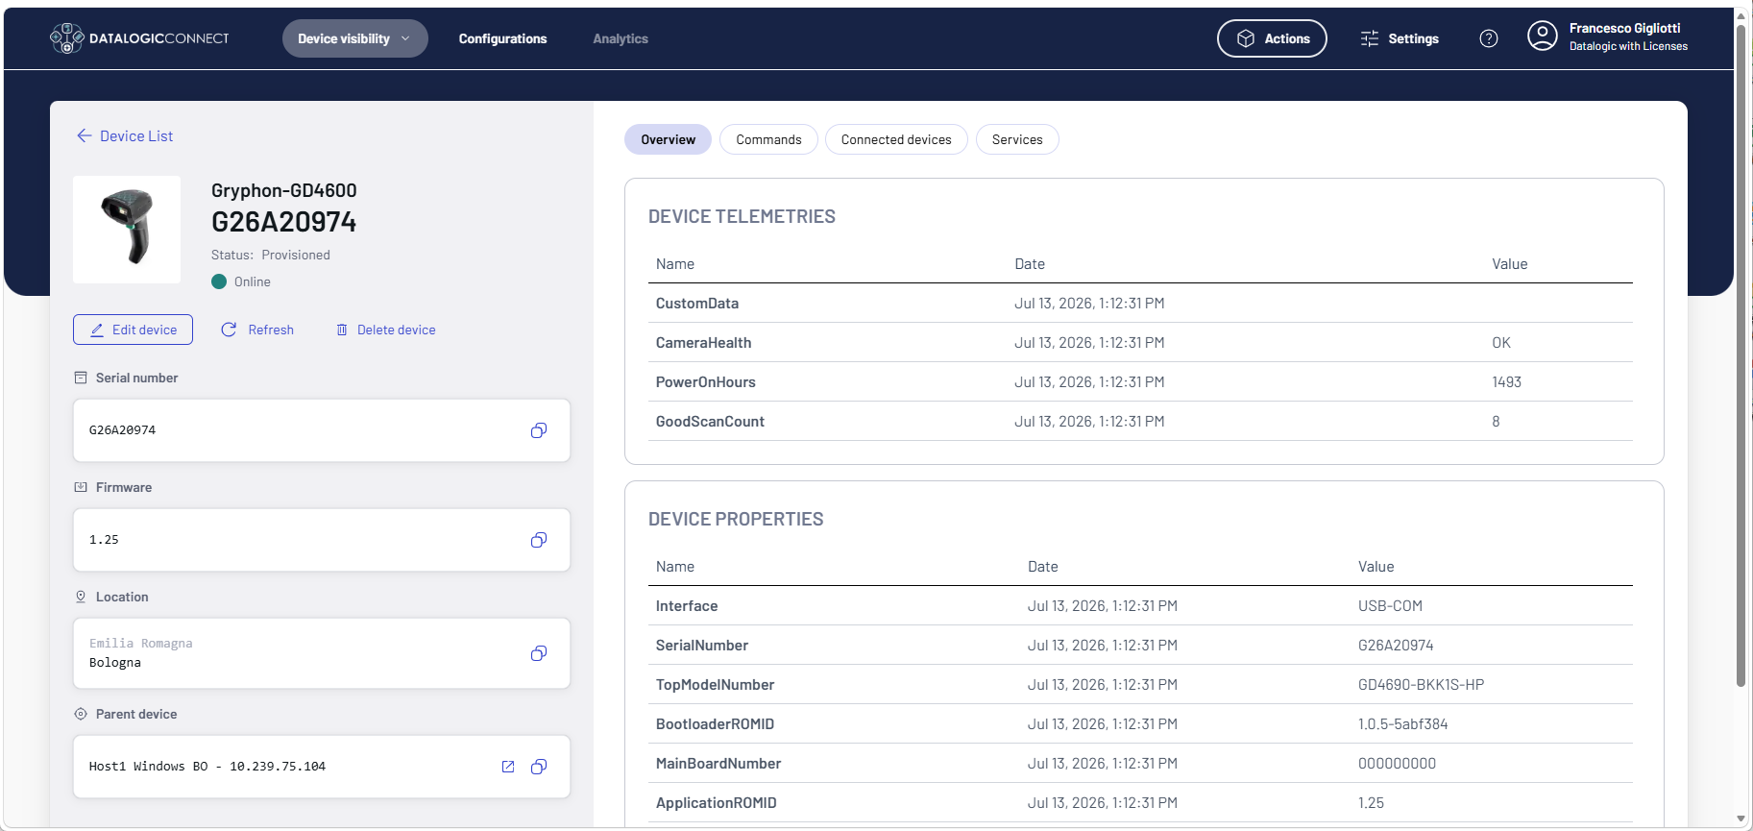This screenshot has height=831, width=1753.
Task: Select the Overview tab
Action: coord(668,139)
